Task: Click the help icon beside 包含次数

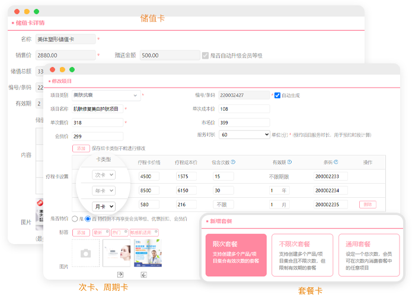Action: pyautogui.click(x=233, y=162)
